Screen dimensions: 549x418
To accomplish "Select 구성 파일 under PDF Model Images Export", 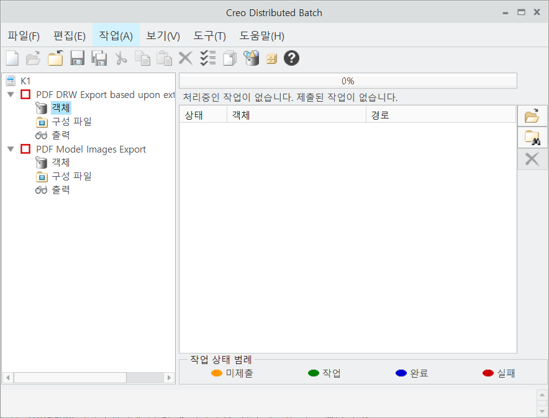I will (72, 176).
